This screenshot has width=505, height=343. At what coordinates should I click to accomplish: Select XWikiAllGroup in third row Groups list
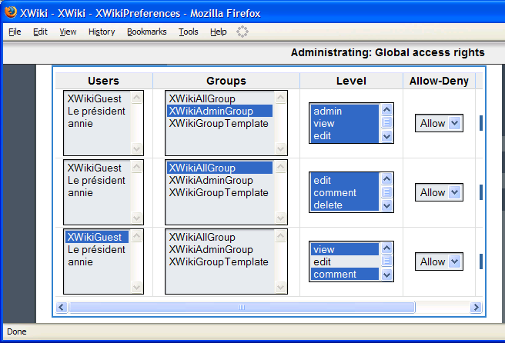pos(219,237)
